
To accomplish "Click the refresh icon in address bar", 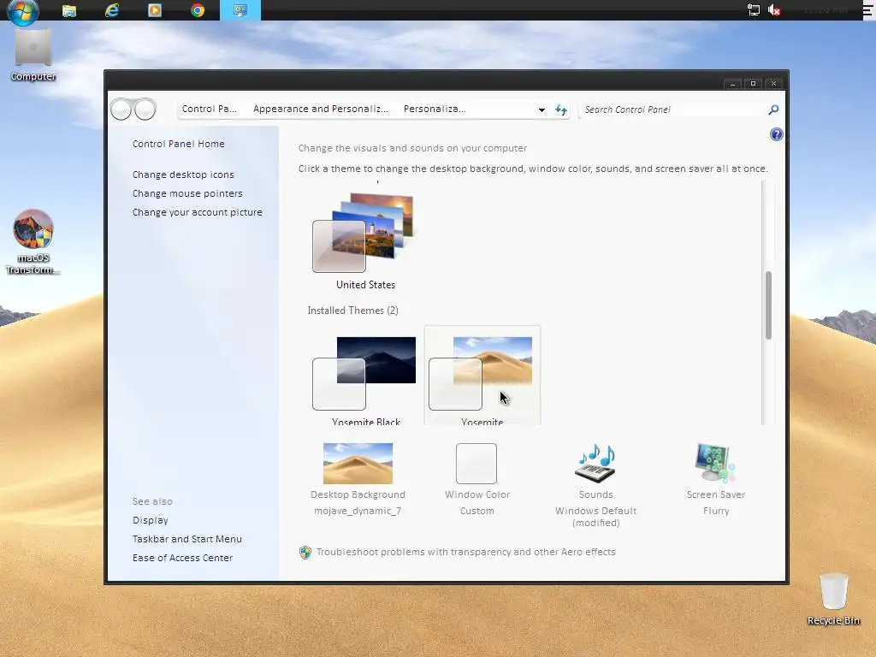I will click(561, 109).
